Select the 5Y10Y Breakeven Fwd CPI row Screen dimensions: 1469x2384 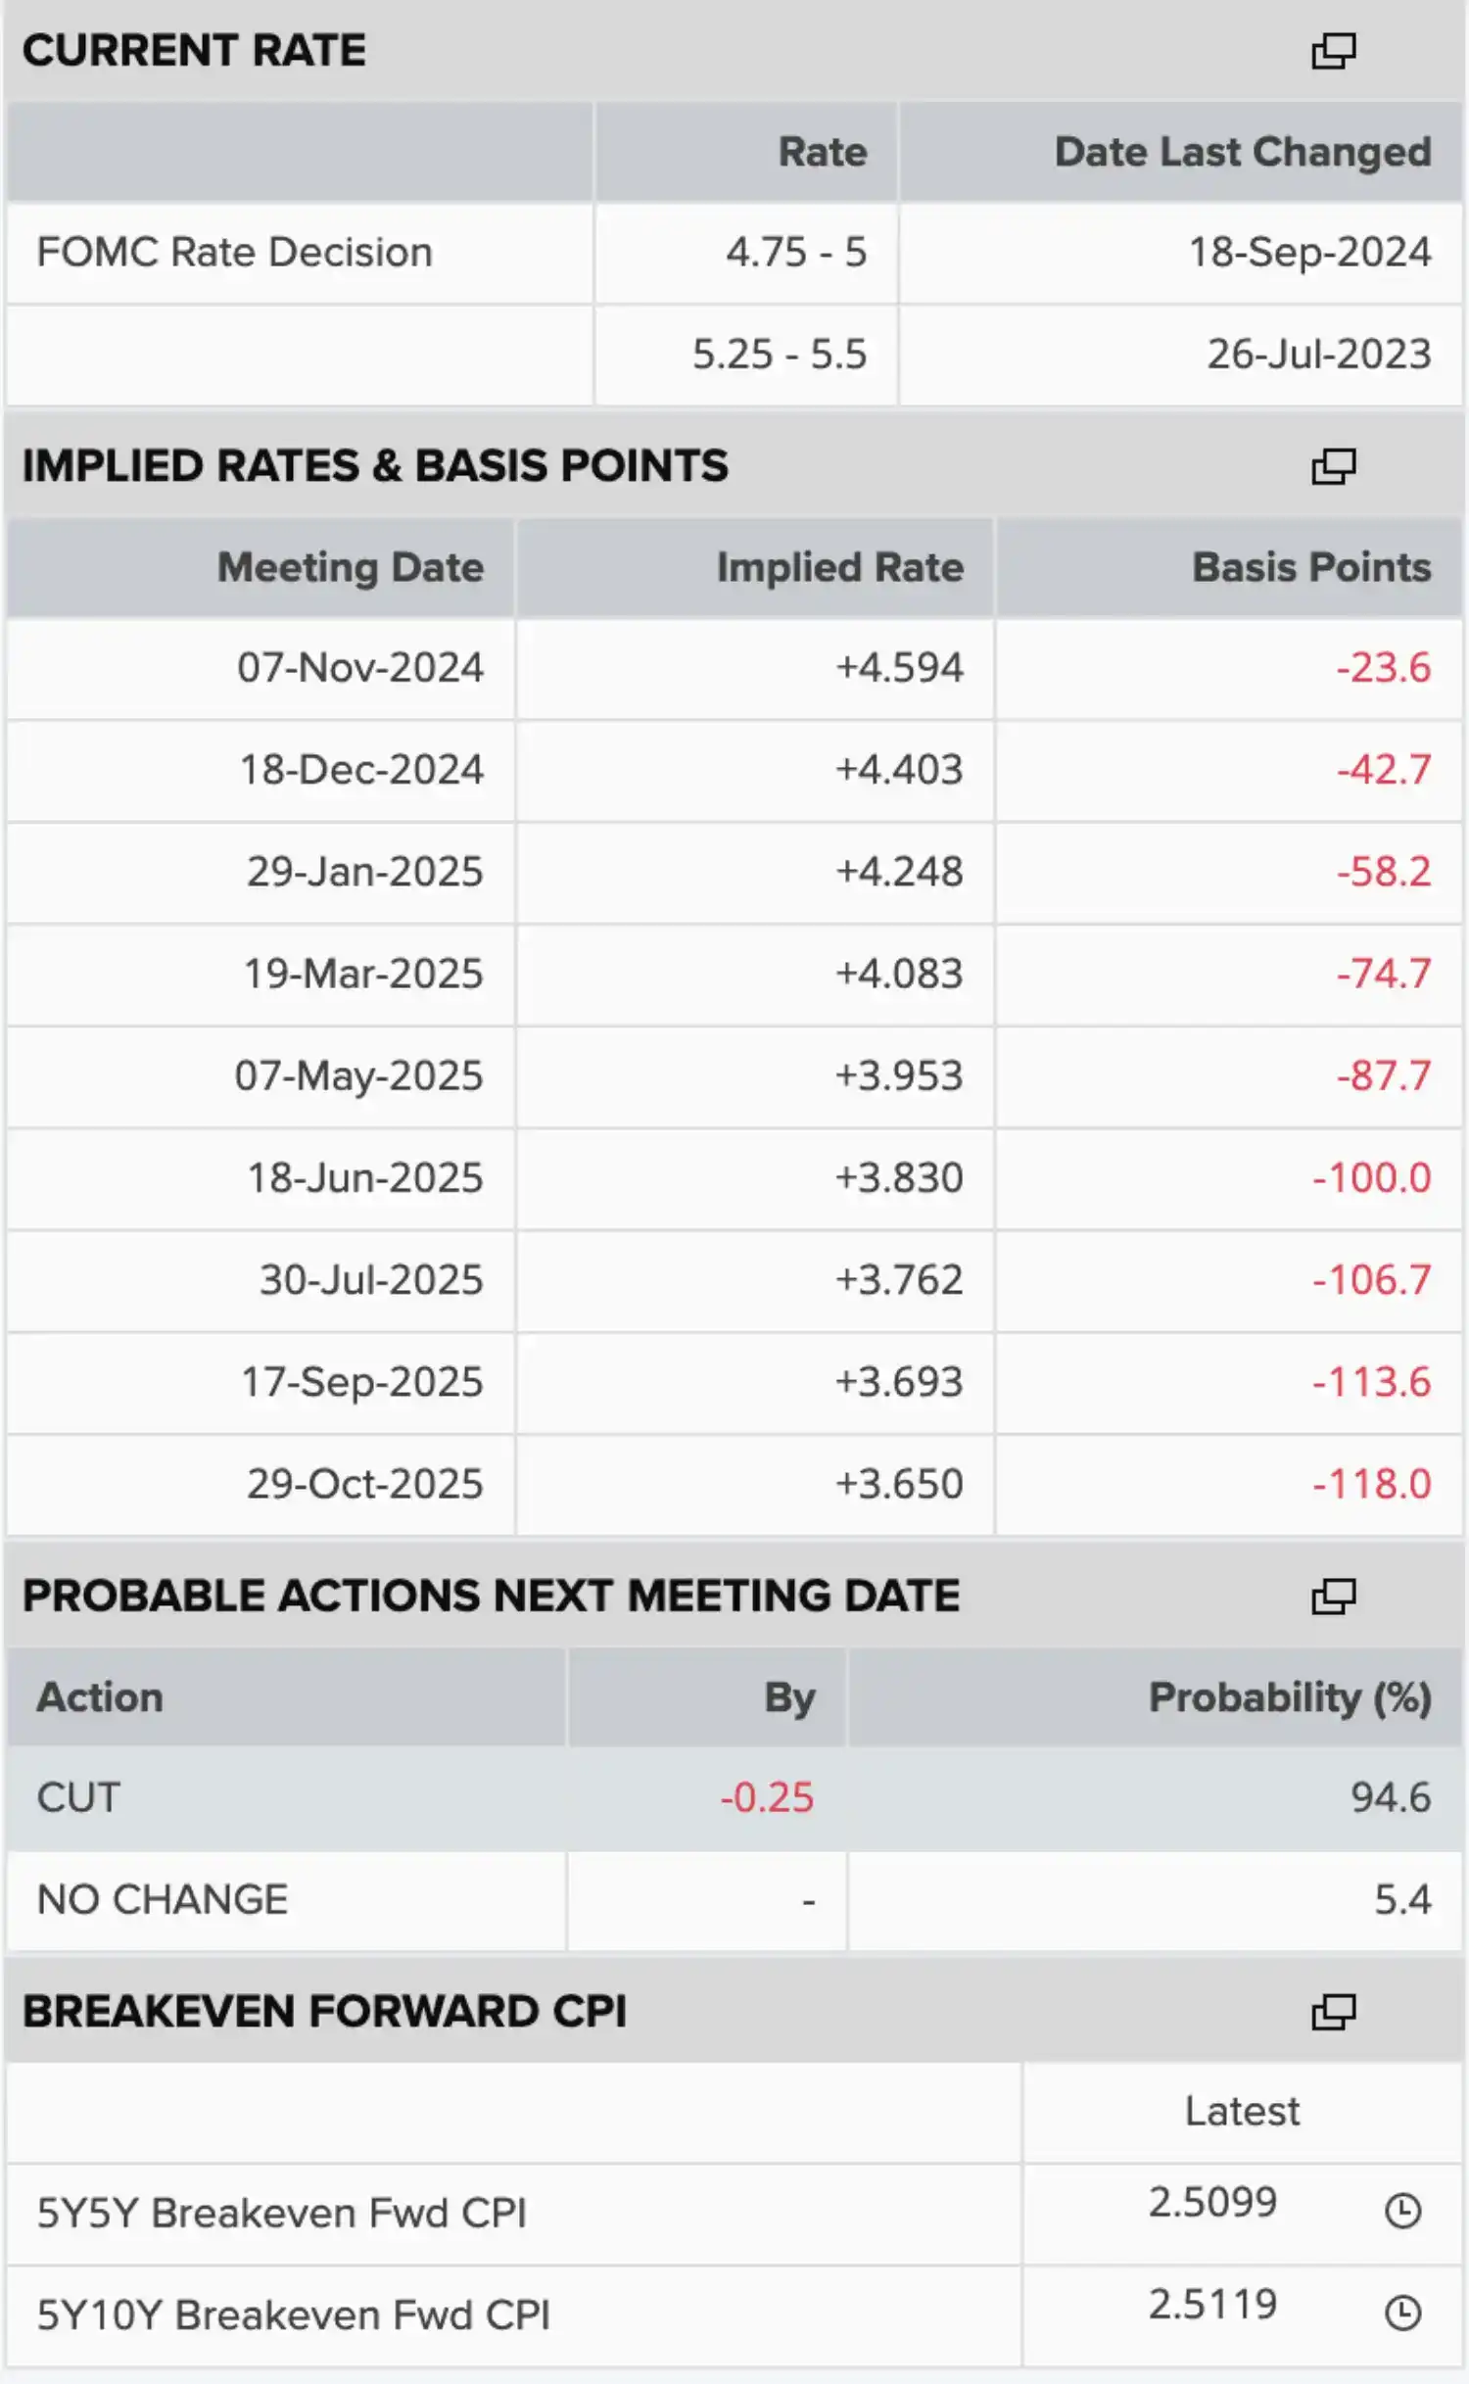pos(734,2315)
